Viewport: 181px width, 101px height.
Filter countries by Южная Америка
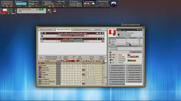pyautogui.click(x=51, y=59)
